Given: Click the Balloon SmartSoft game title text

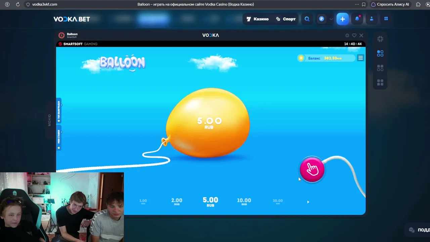Looking at the screenshot, I should (72, 35).
